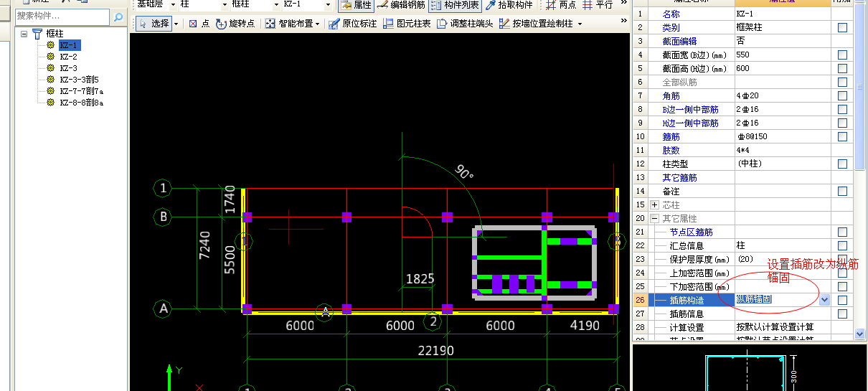The width and height of the screenshot is (868, 391).
Task: Collapse the 框柱 tree node
Action: click(x=24, y=33)
